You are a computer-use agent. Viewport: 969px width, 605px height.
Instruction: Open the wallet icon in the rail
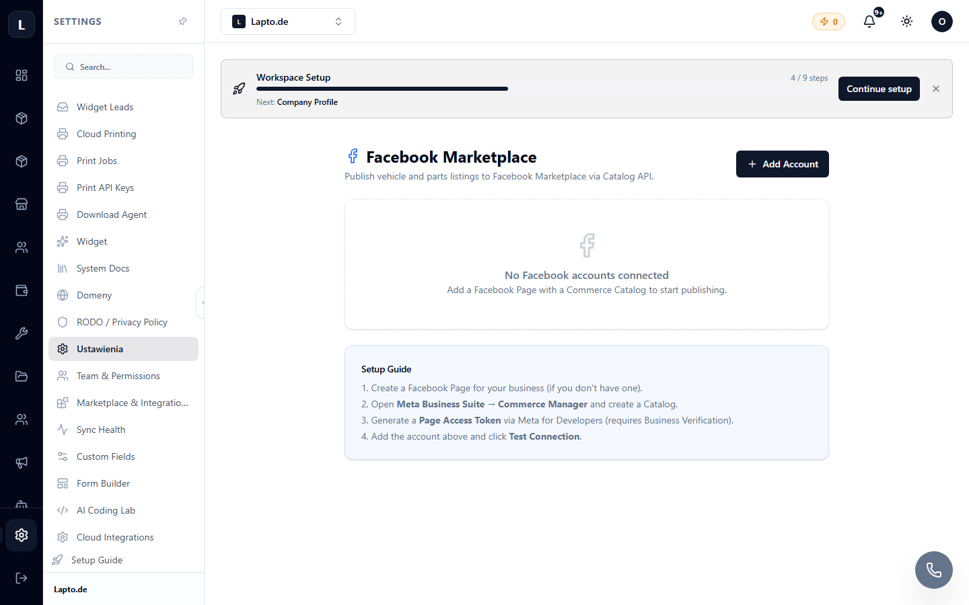click(x=22, y=290)
